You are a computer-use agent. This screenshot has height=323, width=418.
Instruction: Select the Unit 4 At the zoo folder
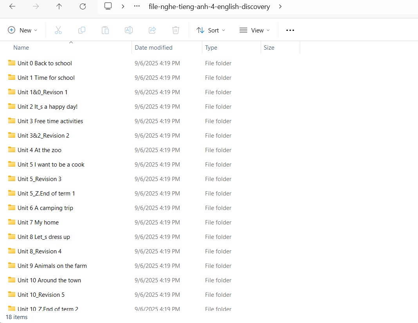39,150
